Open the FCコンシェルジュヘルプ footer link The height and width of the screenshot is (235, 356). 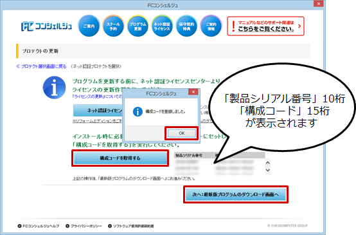point(39,226)
